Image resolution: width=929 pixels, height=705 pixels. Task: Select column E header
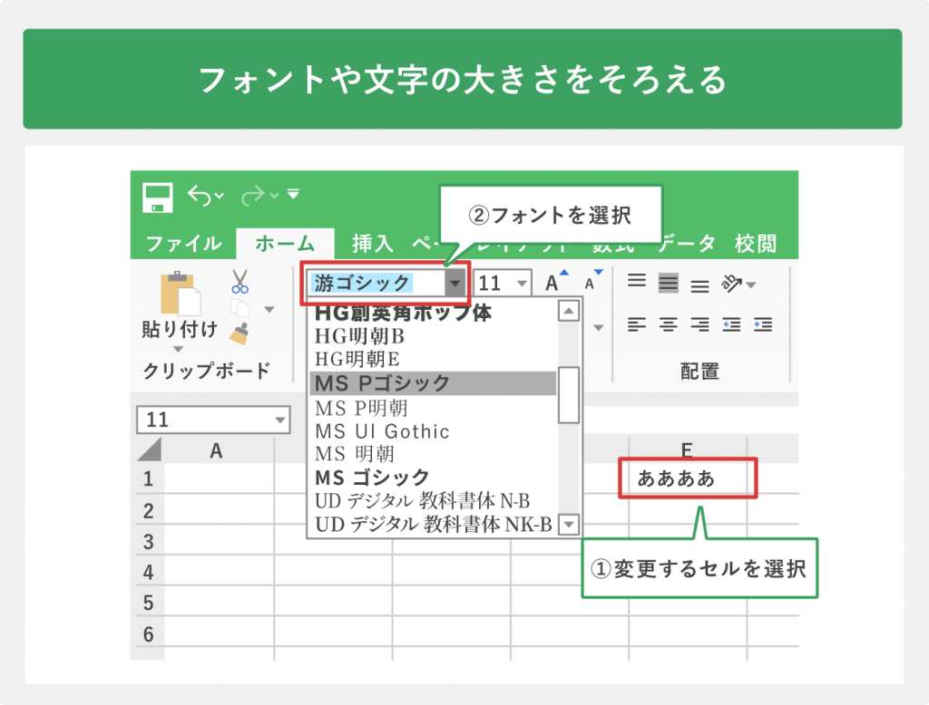point(688,449)
